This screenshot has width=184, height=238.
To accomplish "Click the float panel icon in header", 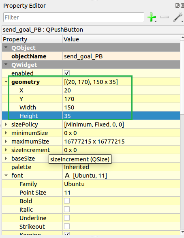I will coord(177,6).
